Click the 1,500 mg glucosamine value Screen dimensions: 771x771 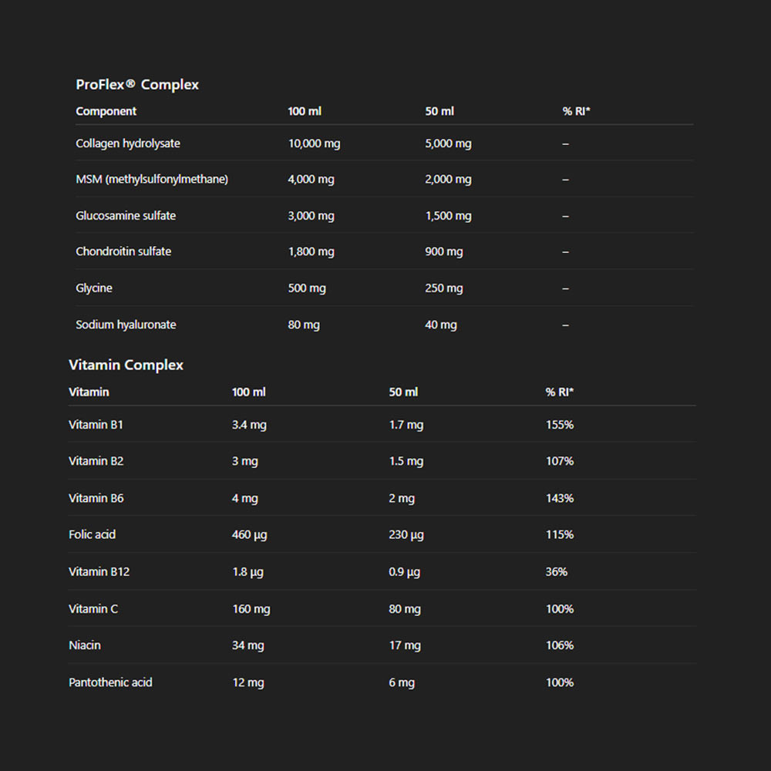click(x=448, y=216)
